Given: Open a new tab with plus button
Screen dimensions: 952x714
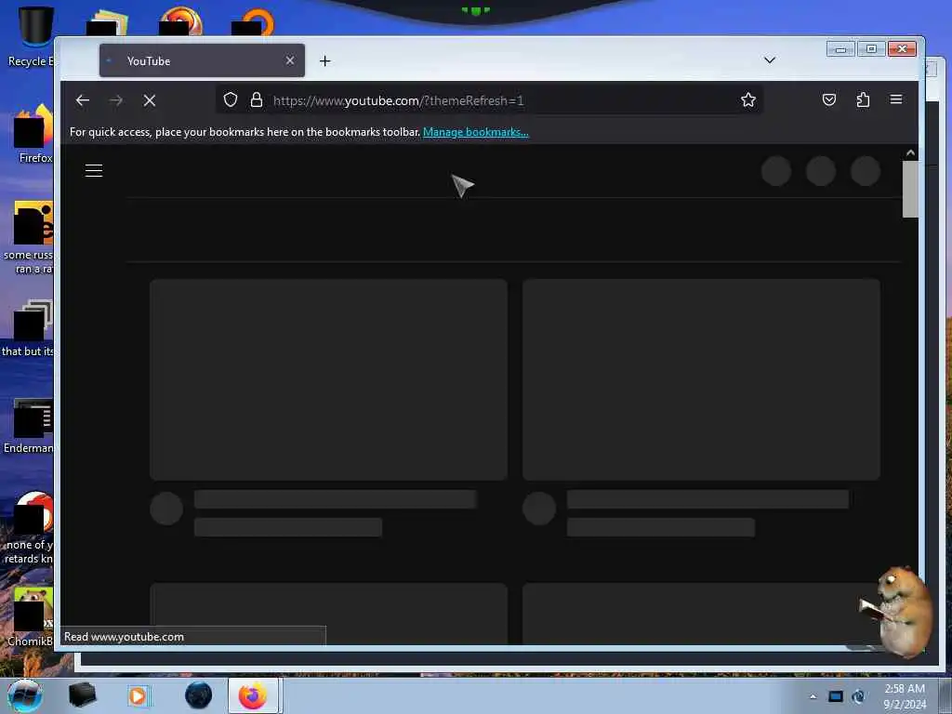Looking at the screenshot, I should point(324,60).
